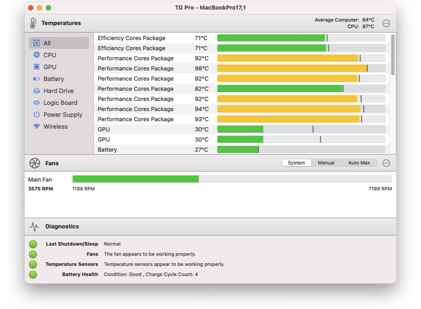Select the GPU category label
421x309 pixels.
[50, 67]
